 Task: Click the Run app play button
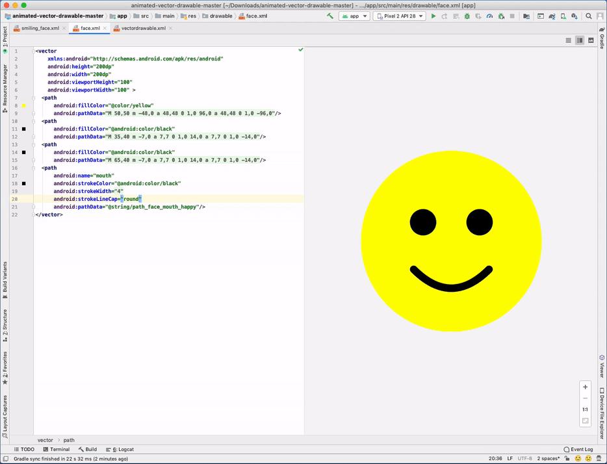pyautogui.click(x=433, y=16)
